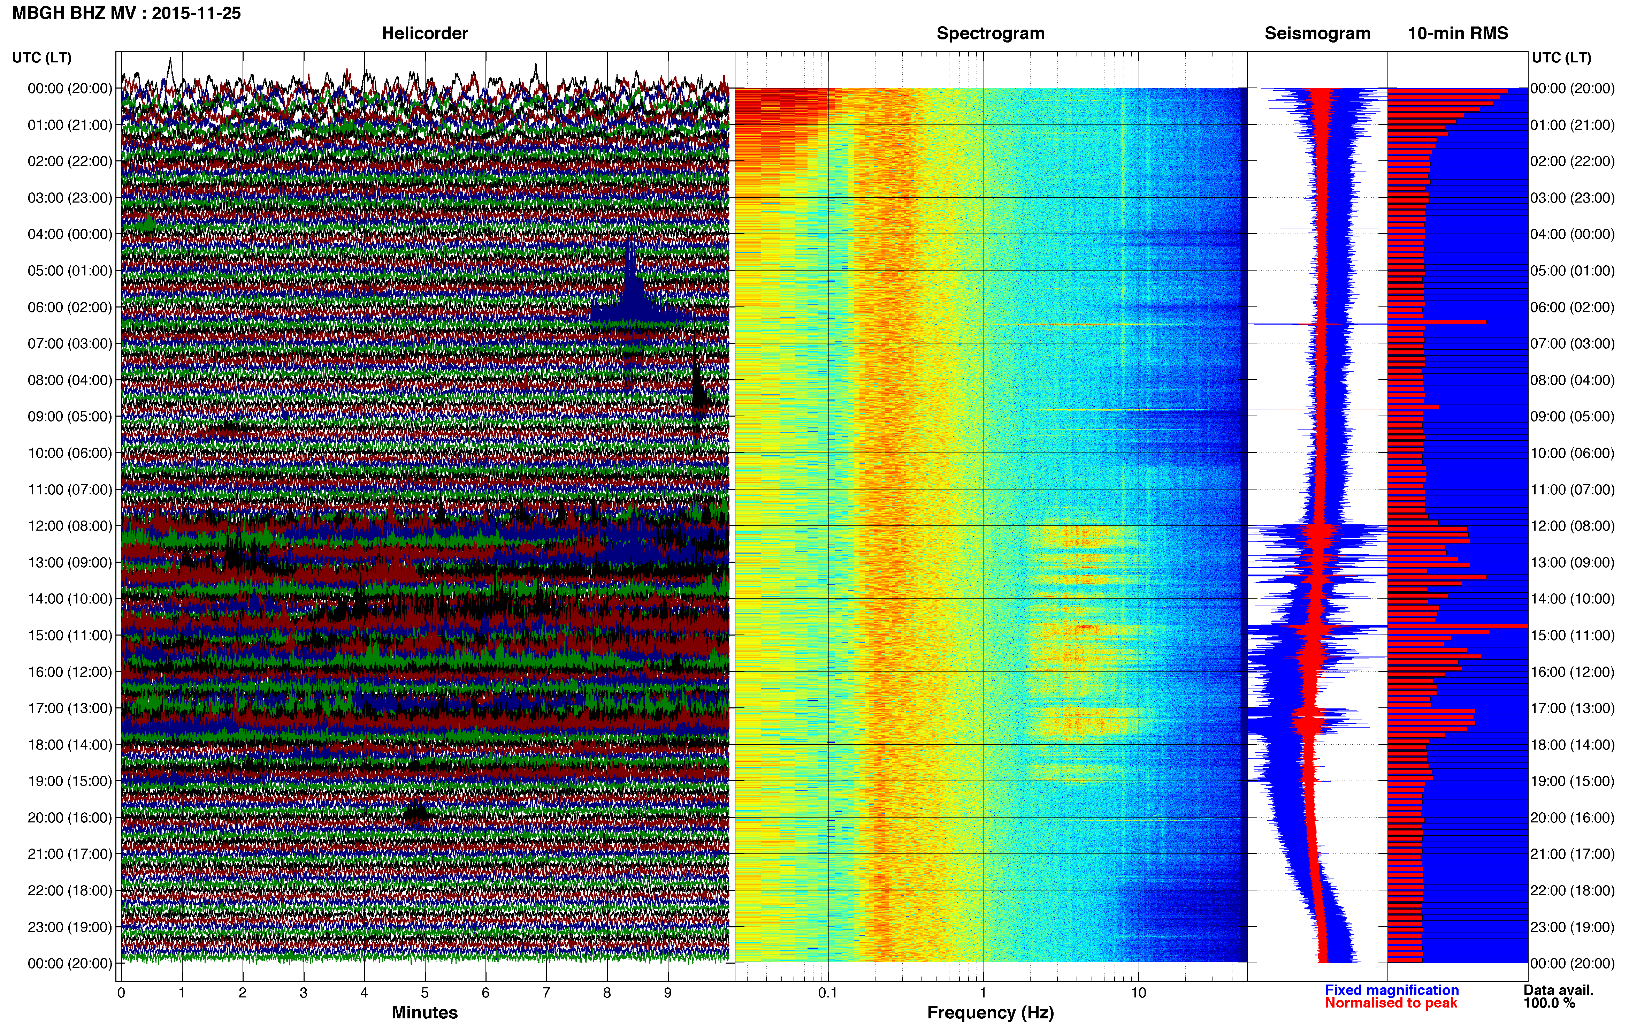
Task: Click Helicorder time label 10:00 (06:00)
Action: click(x=70, y=453)
